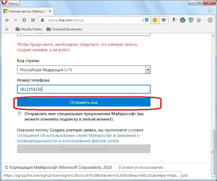Viewport: 217px width, 181px height.
Task: Click the Создать учетную запись button
Action: [x=84, y=149]
